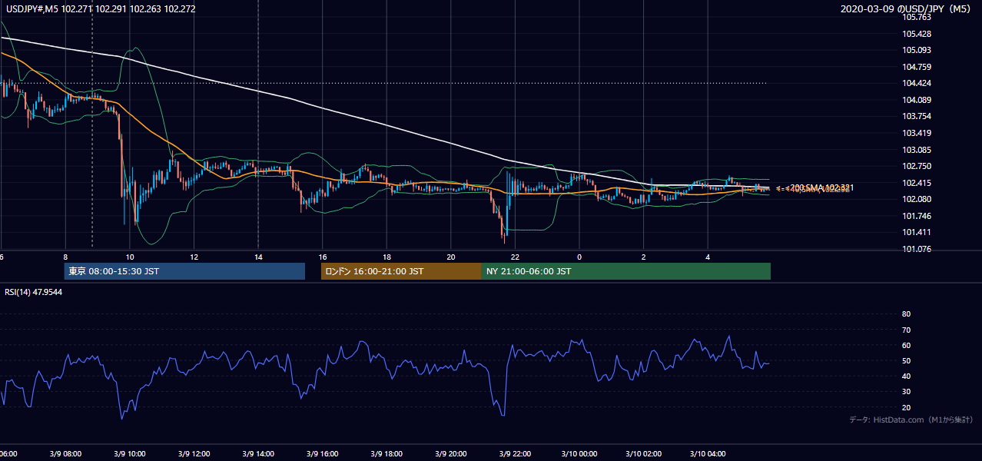This screenshot has height=461, width=982.
Task: Click the 3/10 00:00 time label
Action: (x=579, y=454)
